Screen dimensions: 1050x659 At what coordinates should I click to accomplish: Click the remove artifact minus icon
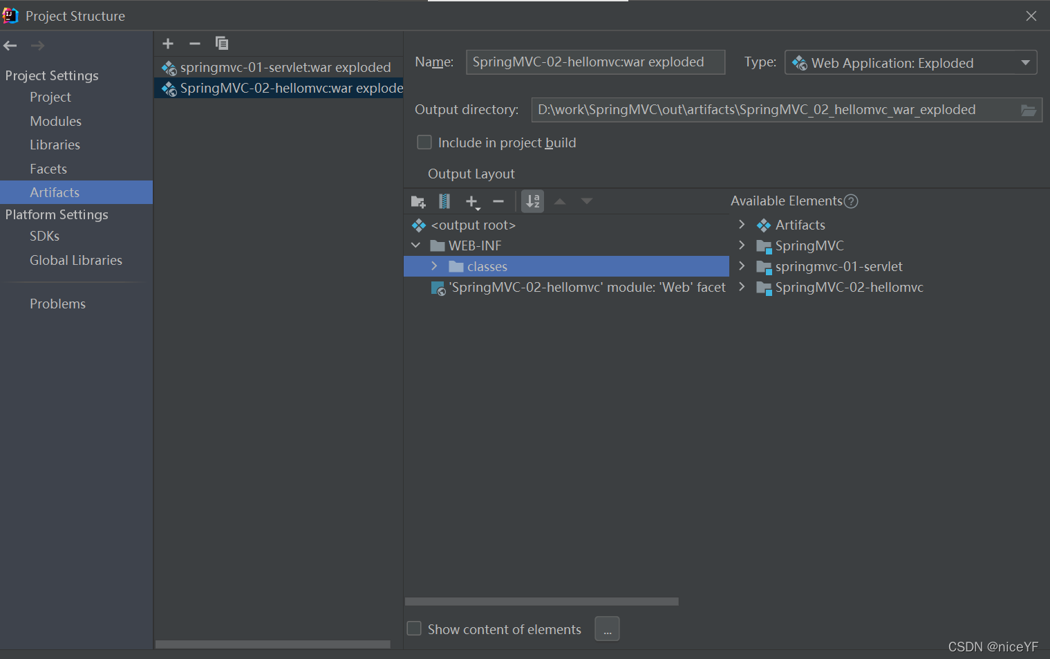click(x=195, y=44)
